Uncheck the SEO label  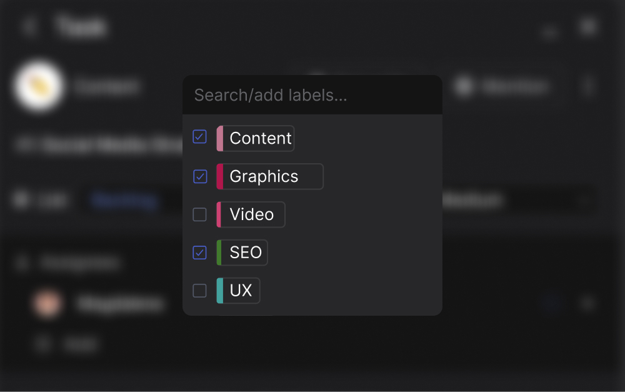[x=199, y=253]
